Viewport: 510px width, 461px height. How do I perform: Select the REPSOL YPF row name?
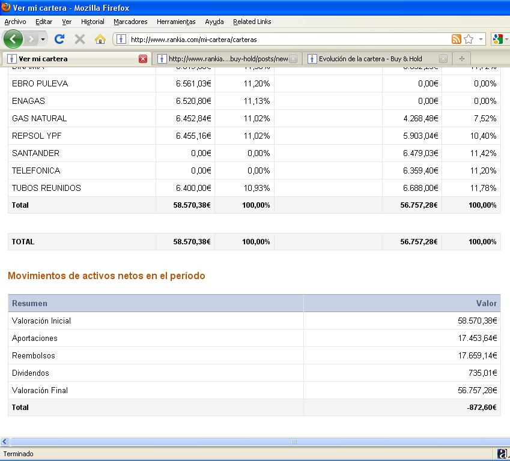[37, 136]
